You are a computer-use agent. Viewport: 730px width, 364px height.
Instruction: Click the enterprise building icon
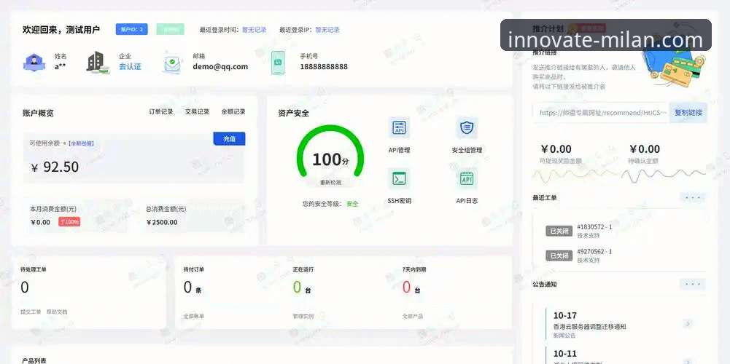pyautogui.click(x=98, y=63)
